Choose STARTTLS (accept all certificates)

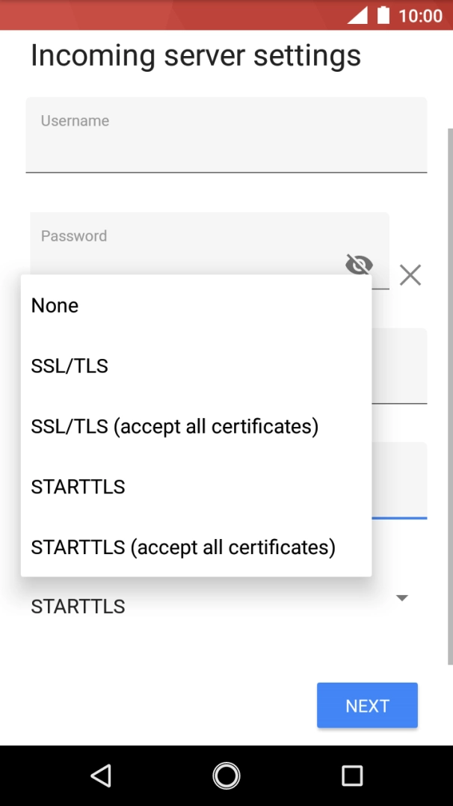(183, 547)
